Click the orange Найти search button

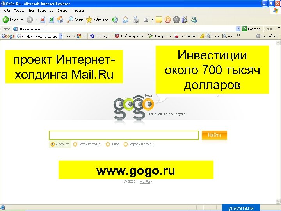pyautogui.click(x=214, y=135)
